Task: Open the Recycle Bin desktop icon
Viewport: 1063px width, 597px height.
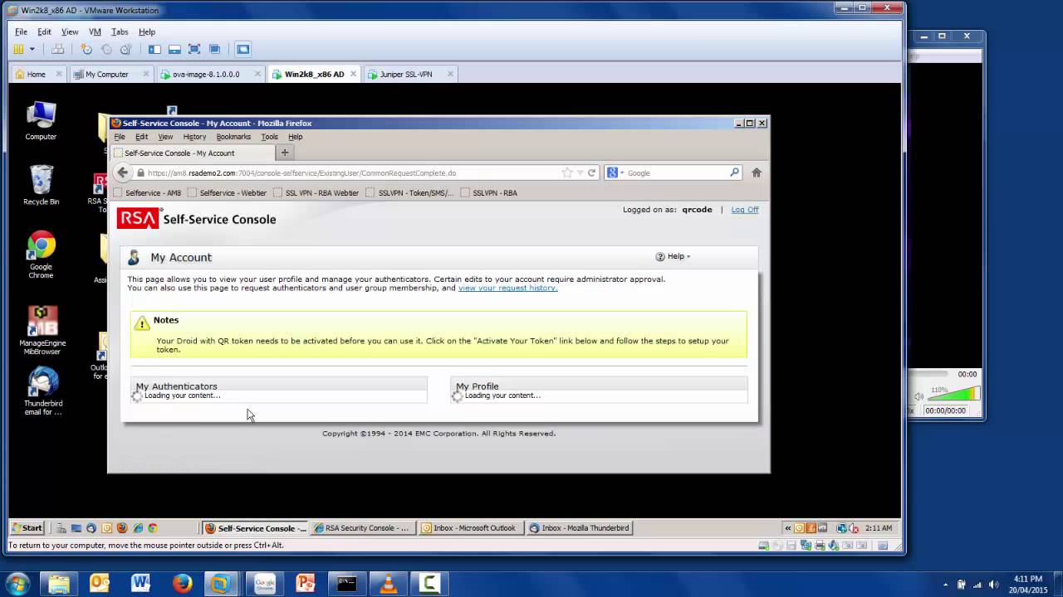Action: (41, 185)
